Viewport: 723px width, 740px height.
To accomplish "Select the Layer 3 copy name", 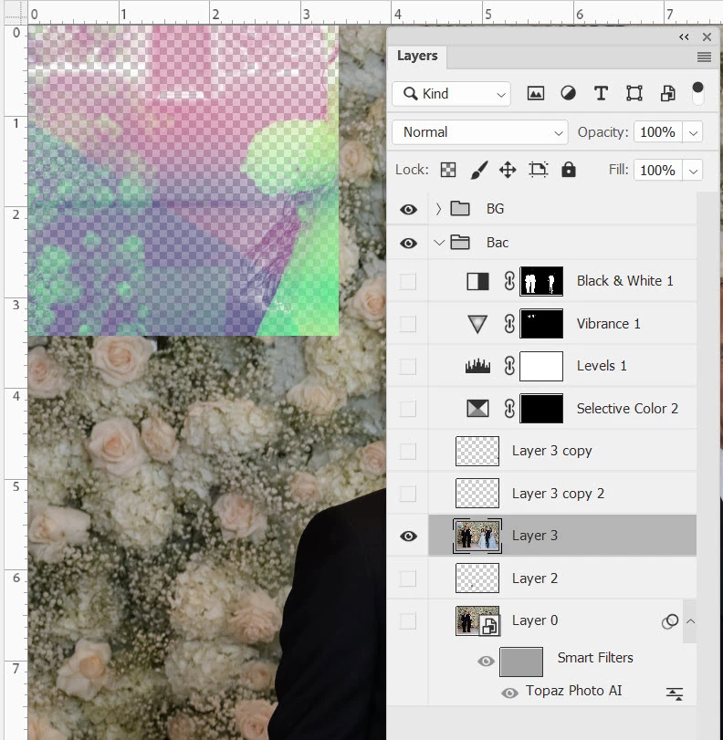I will pyautogui.click(x=552, y=451).
